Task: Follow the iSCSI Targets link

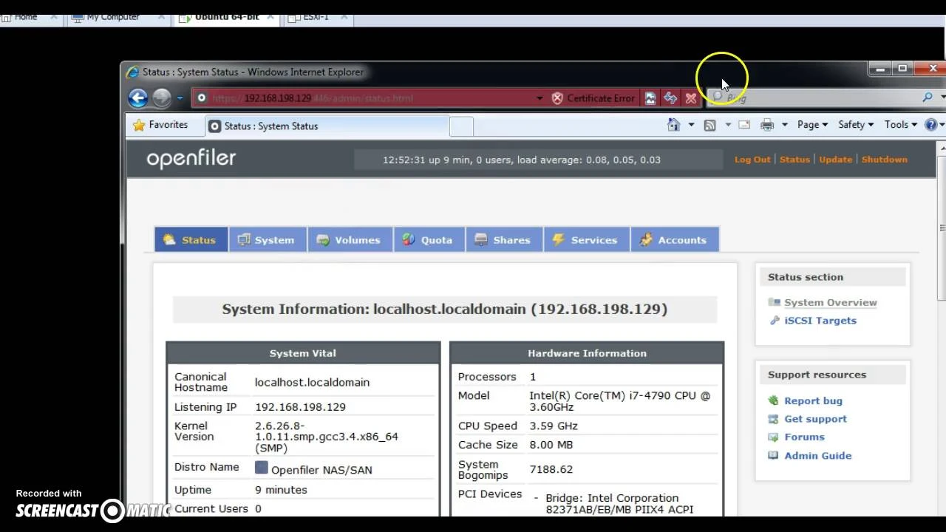Action: 820,320
